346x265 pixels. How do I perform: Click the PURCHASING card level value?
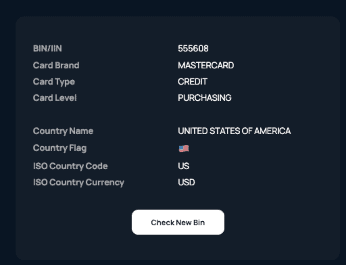pyautogui.click(x=204, y=98)
